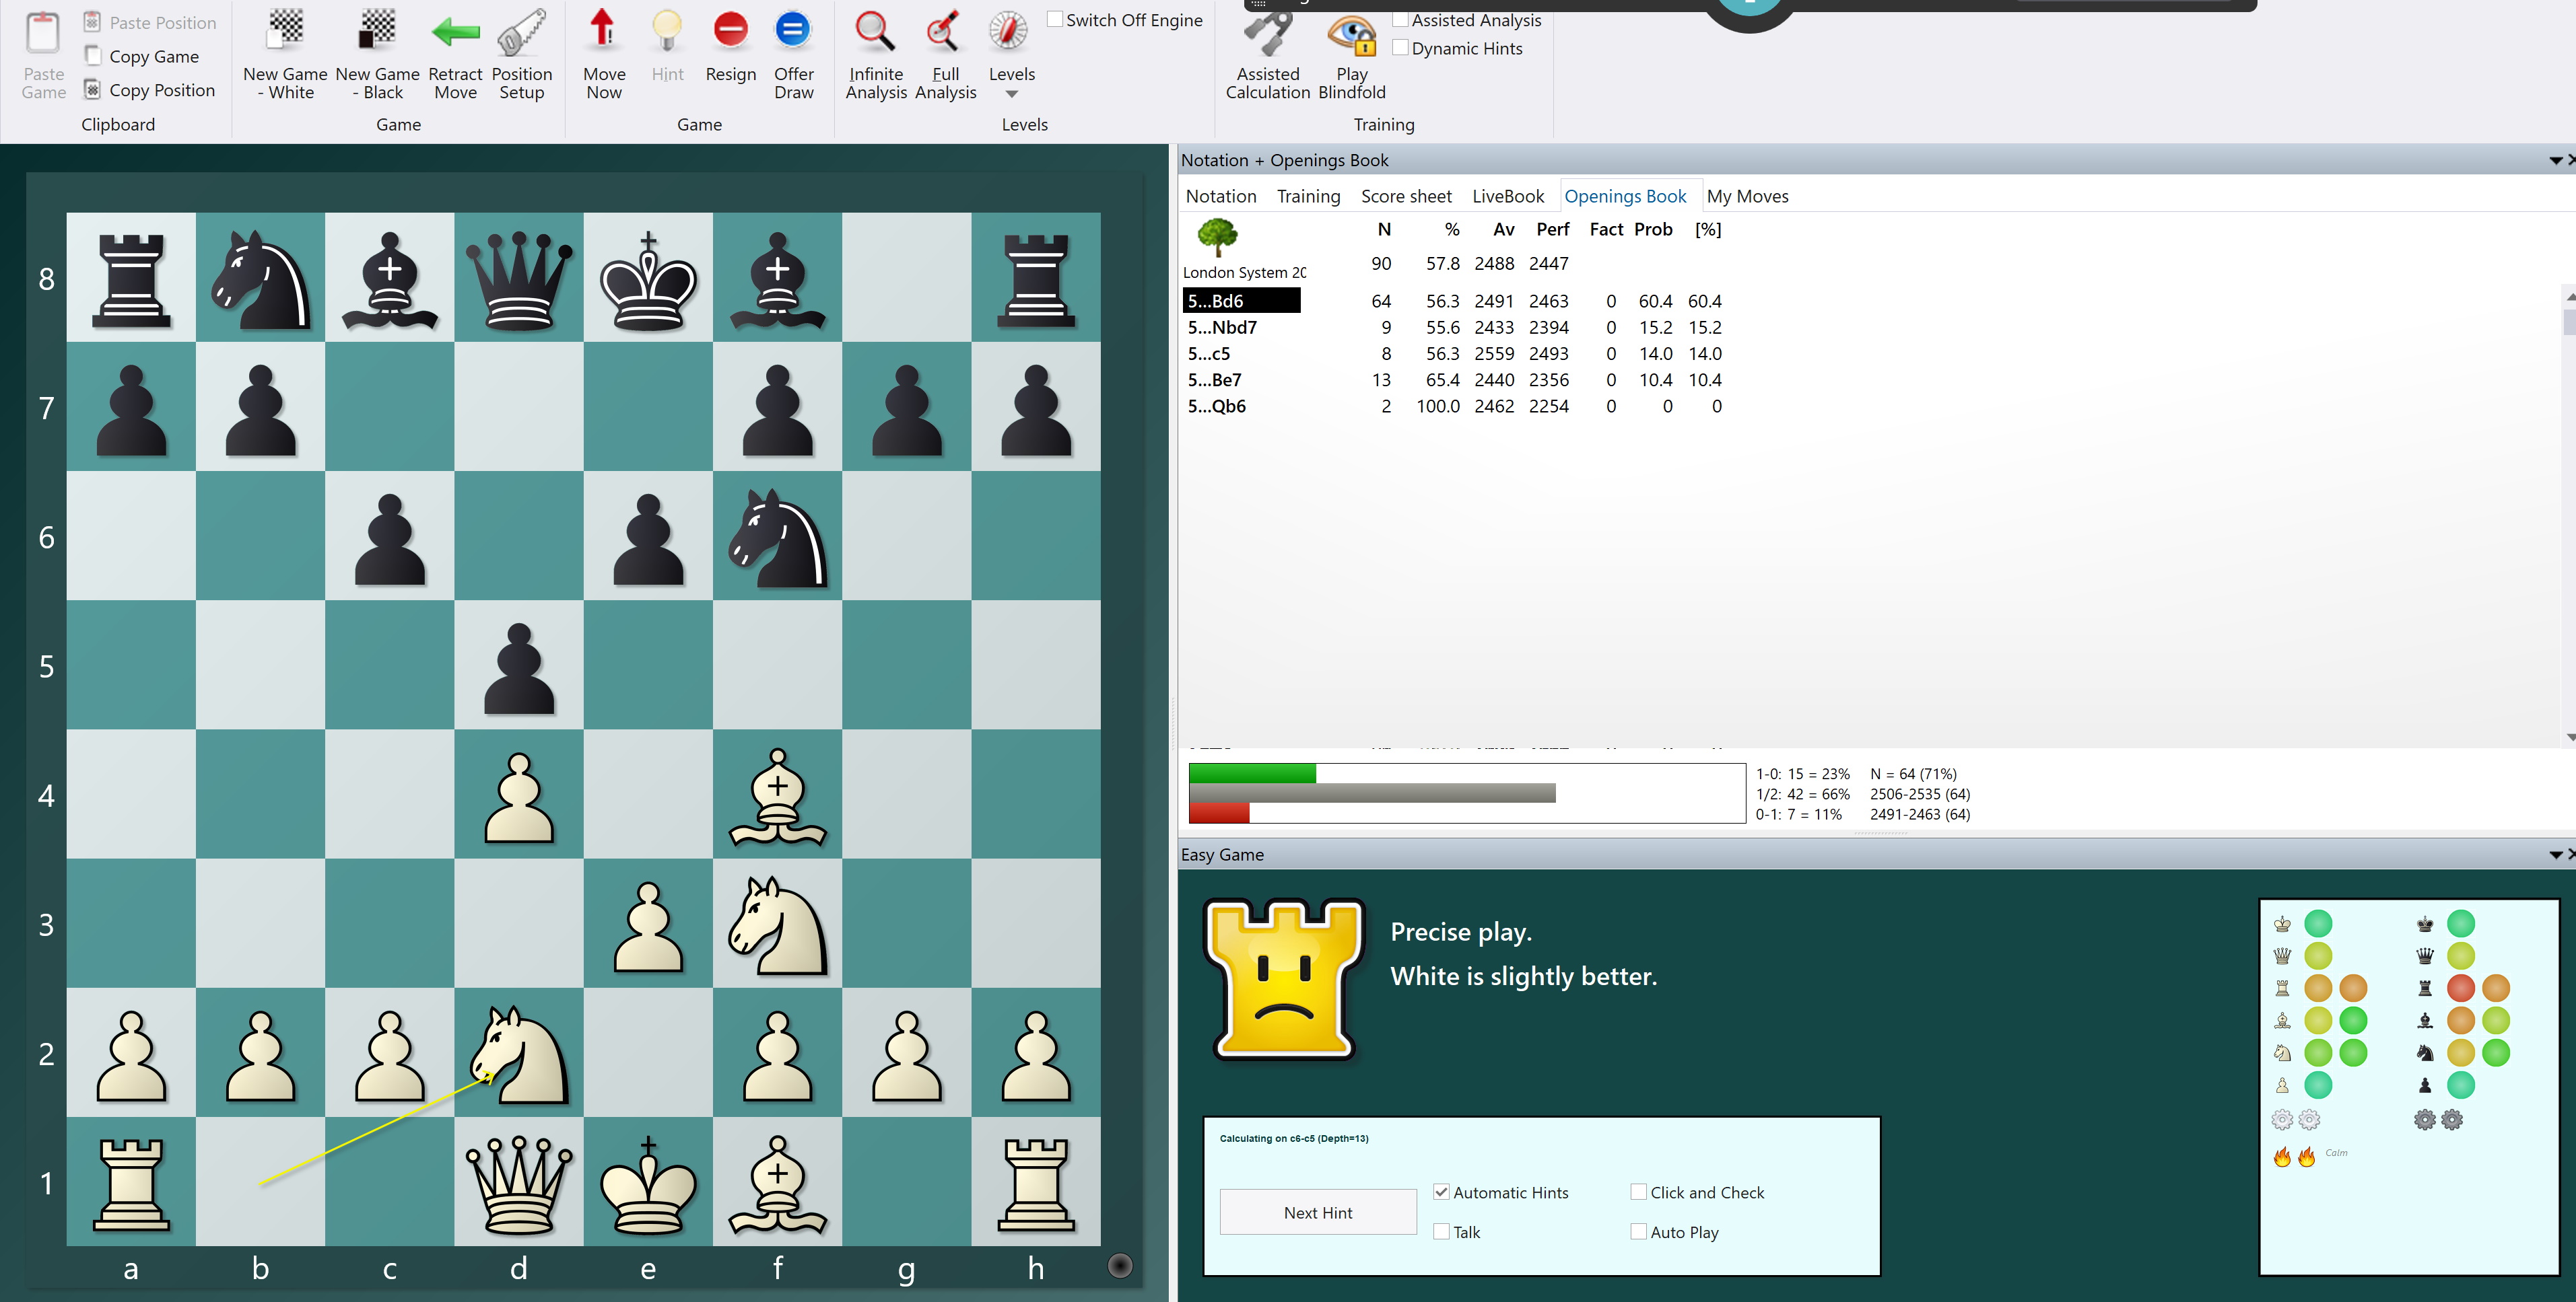Select New Game - Black

click(378, 54)
